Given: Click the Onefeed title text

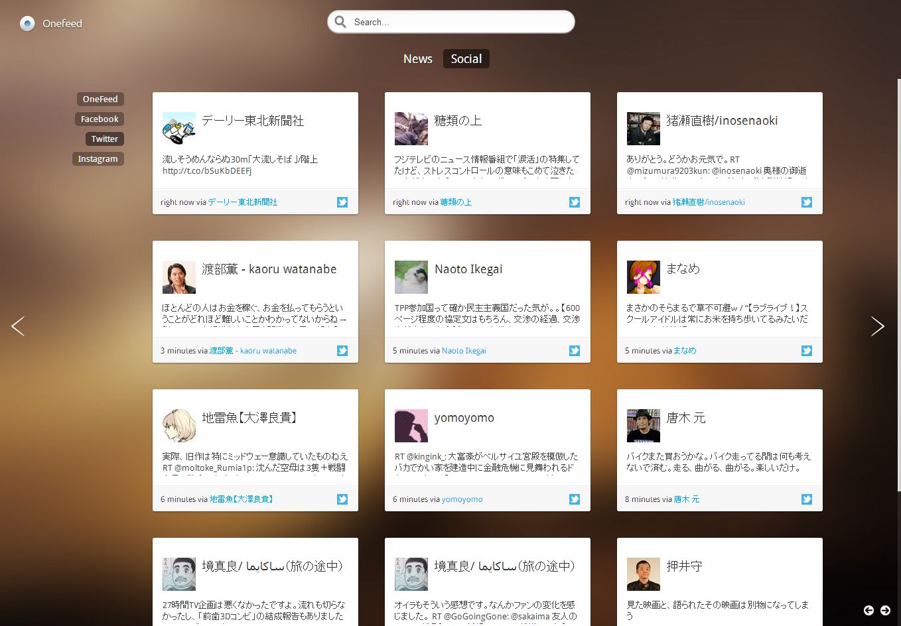Looking at the screenshot, I should pyautogui.click(x=62, y=24).
